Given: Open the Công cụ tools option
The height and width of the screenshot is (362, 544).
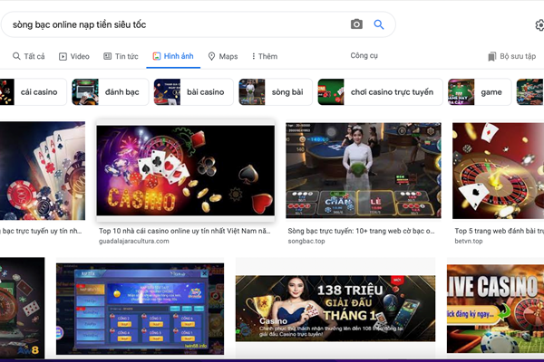Looking at the screenshot, I should tap(364, 55).
